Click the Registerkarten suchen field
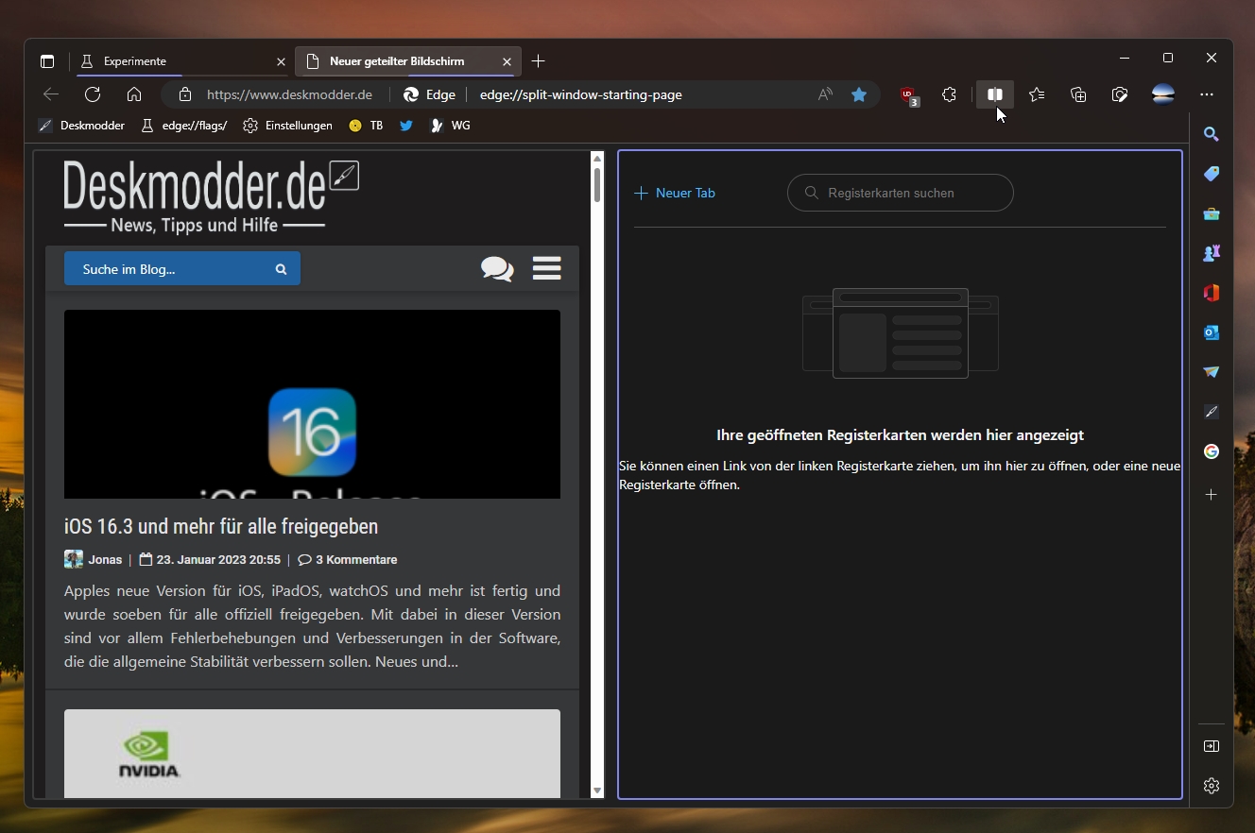The width and height of the screenshot is (1255, 833). pyautogui.click(x=901, y=193)
